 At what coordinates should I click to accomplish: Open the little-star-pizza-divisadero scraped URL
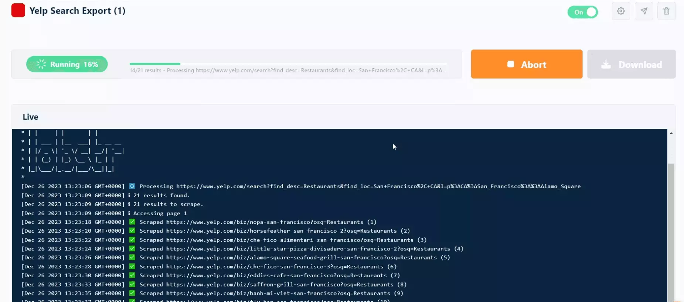[308, 249]
